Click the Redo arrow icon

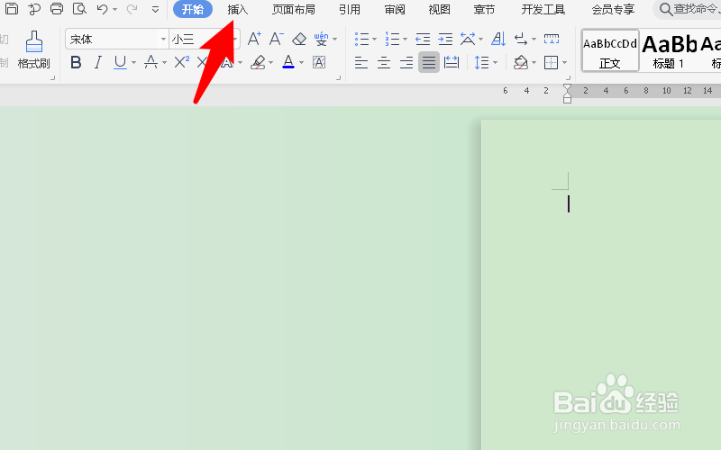point(132,9)
